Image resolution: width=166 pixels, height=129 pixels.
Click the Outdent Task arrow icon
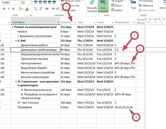point(36,9)
